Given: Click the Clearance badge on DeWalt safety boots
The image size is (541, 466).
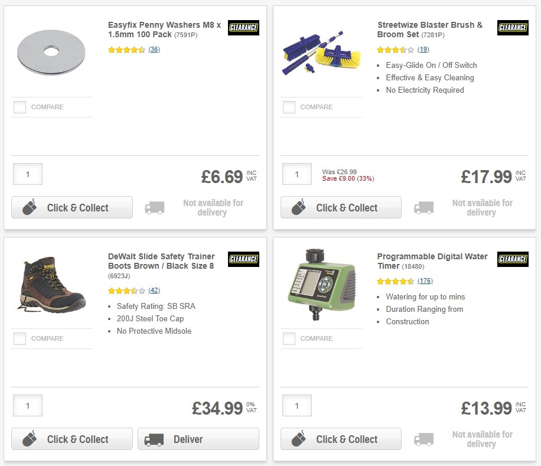Looking at the screenshot, I should (x=243, y=259).
